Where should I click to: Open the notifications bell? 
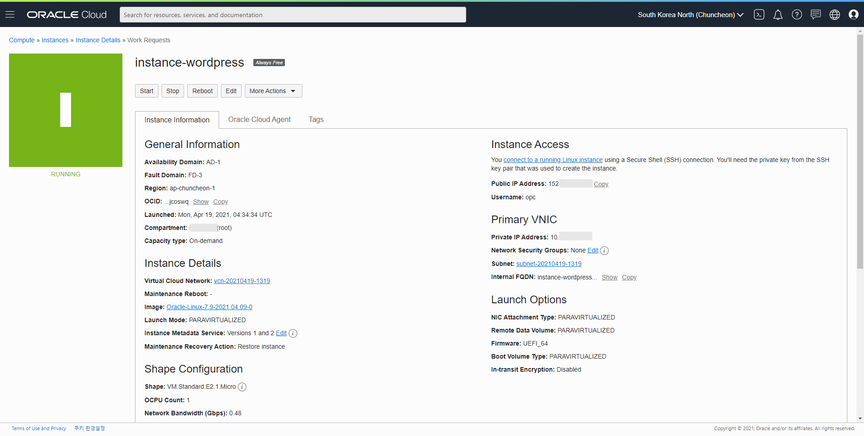pyautogui.click(x=778, y=15)
